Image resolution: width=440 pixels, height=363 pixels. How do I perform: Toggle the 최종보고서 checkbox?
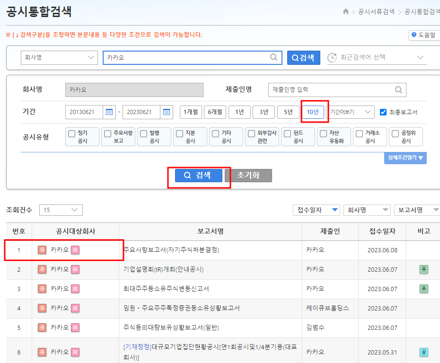click(x=383, y=112)
